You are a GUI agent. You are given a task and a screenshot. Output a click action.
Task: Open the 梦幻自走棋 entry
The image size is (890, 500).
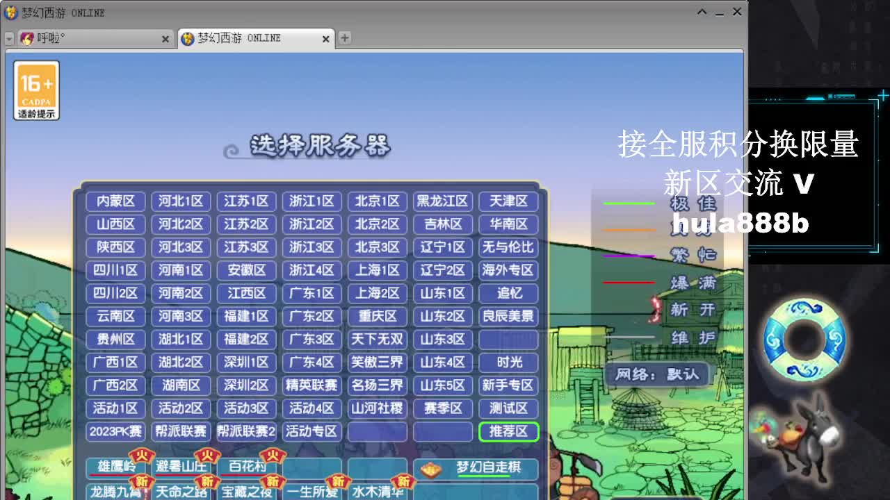click(476, 468)
